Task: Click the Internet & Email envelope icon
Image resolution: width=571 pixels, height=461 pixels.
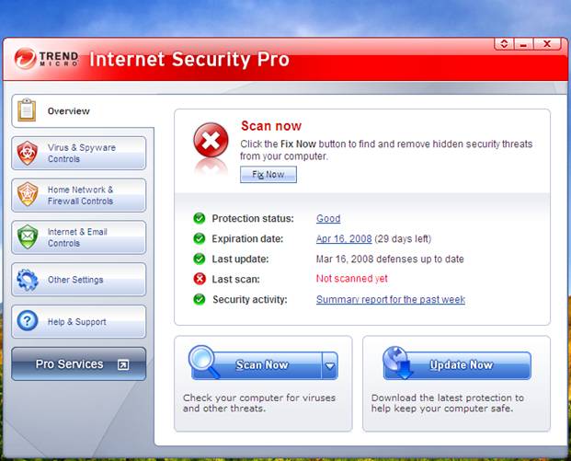Action: pyautogui.click(x=28, y=237)
